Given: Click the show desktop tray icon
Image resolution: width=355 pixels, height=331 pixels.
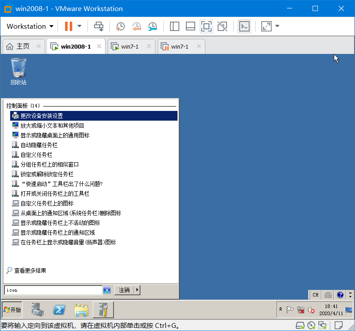Looking at the screenshot, I should point(349,310).
